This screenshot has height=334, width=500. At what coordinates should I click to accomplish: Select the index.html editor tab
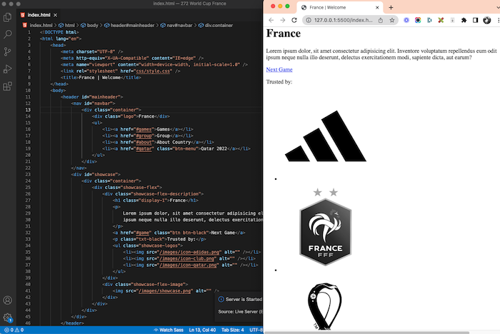tap(39, 15)
